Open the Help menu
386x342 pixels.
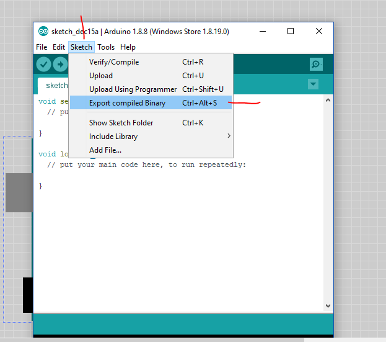tap(128, 47)
